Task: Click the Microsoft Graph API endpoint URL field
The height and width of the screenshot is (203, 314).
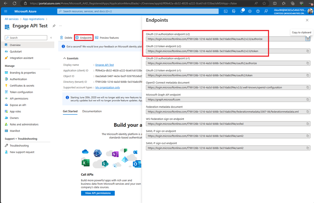Action: tap(228, 99)
